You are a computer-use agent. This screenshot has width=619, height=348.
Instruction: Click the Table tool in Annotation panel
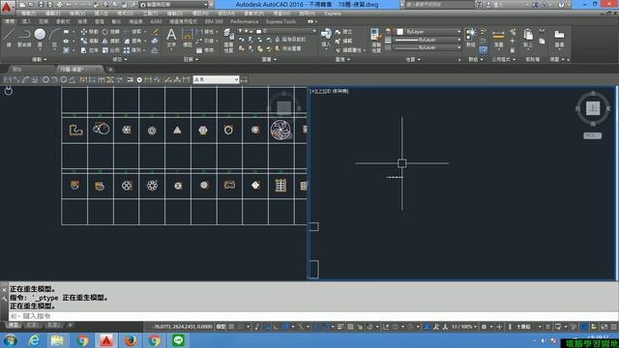[206, 50]
